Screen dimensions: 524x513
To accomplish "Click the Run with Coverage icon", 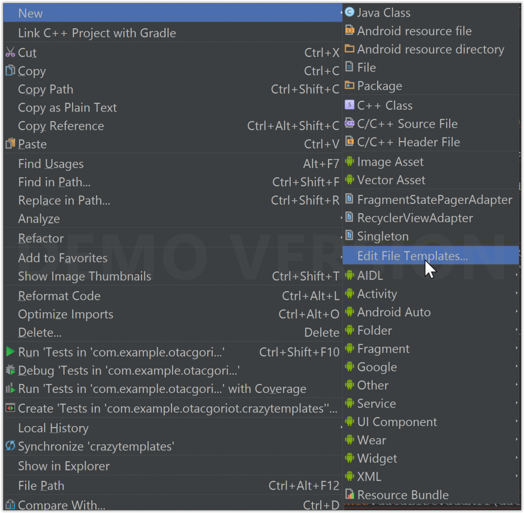I will [10, 388].
